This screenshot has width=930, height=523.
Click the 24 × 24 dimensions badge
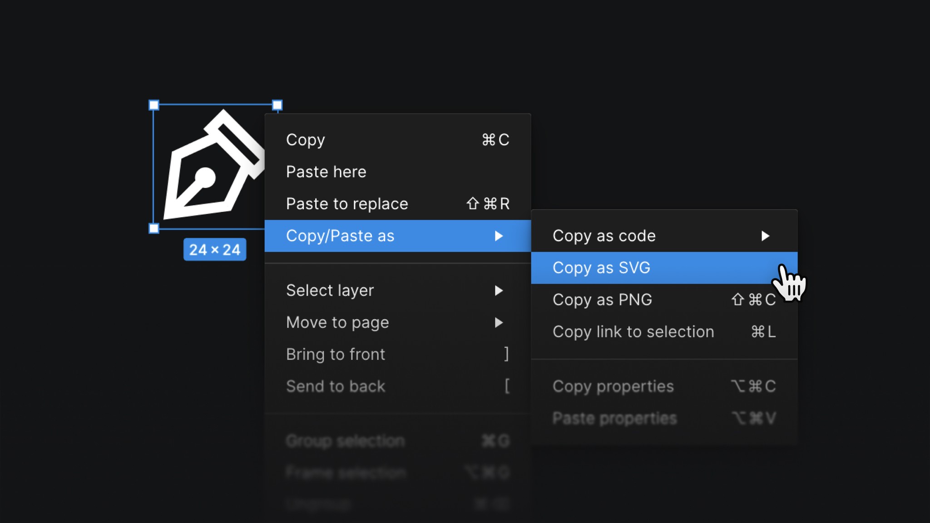pos(215,249)
